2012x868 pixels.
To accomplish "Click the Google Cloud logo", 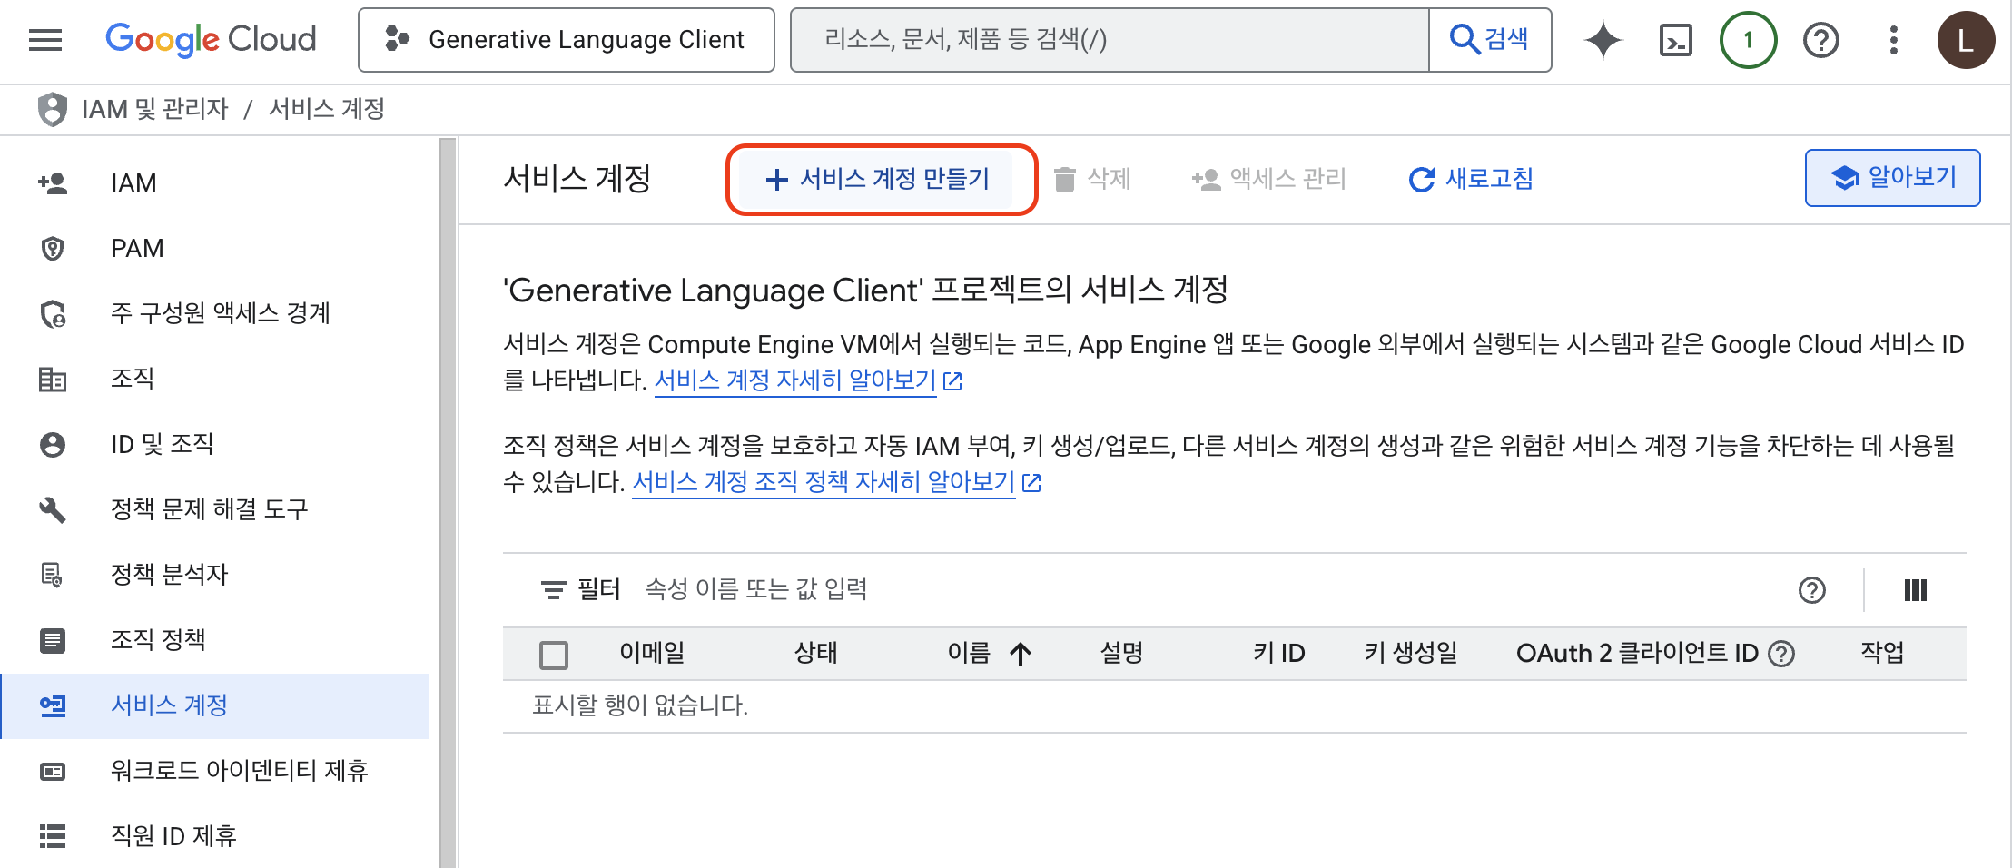I will tap(211, 40).
